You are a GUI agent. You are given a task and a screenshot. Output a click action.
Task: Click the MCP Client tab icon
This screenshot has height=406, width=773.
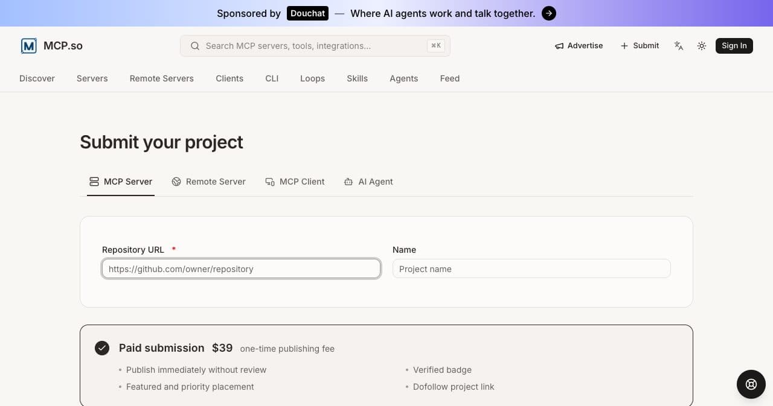coord(270,182)
